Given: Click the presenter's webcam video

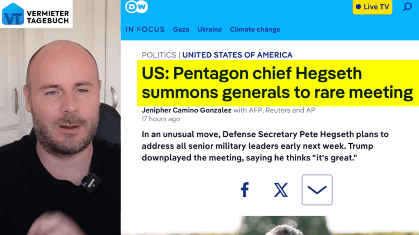Looking at the screenshot, I should [x=60, y=131].
